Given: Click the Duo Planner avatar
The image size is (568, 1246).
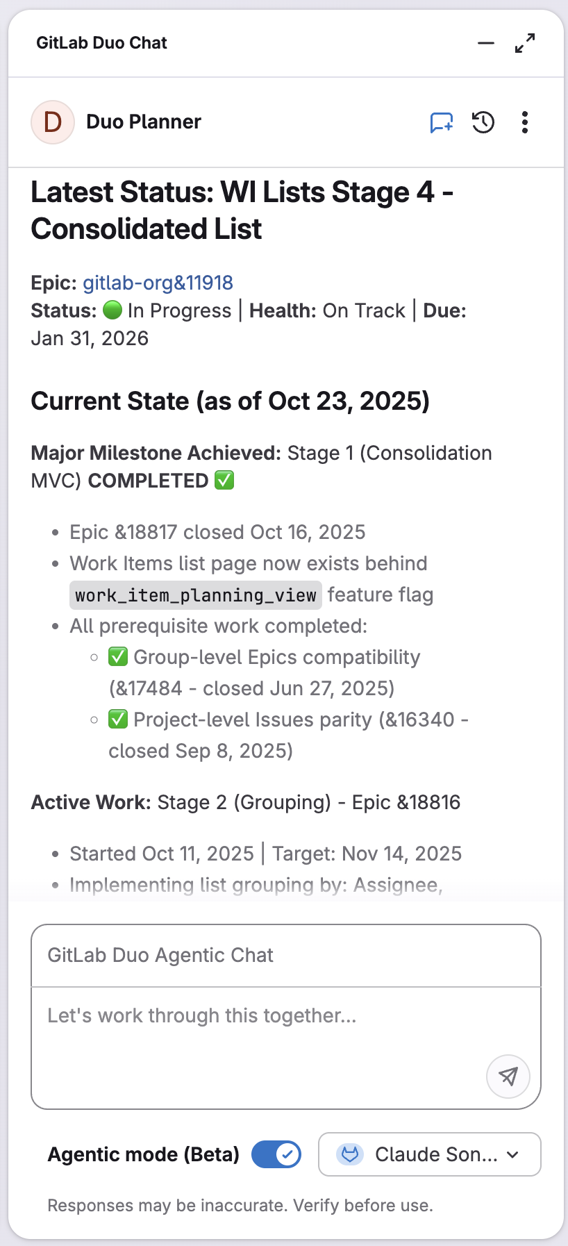Looking at the screenshot, I should click(53, 122).
